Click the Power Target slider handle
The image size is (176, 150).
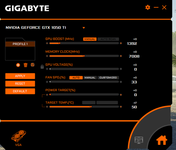[x=50, y=94]
